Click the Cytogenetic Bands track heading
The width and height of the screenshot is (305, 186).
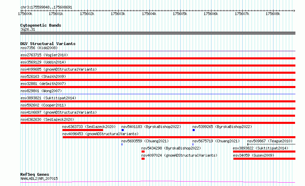coord(41,25)
